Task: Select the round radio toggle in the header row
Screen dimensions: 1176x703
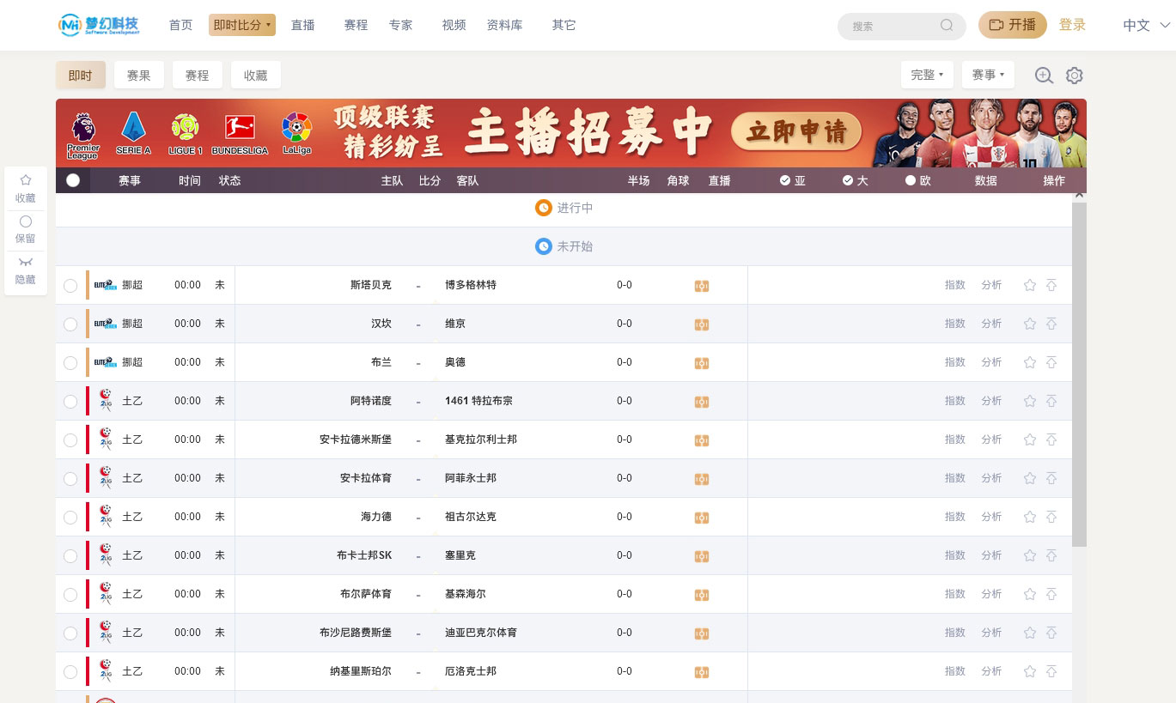Action: coord(73,180)
